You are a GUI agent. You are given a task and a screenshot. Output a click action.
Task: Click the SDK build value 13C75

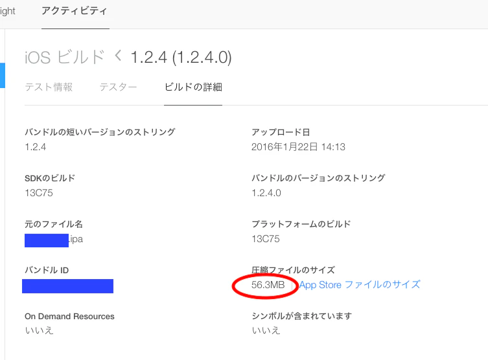pyautogui.click(x=39, y=193)
